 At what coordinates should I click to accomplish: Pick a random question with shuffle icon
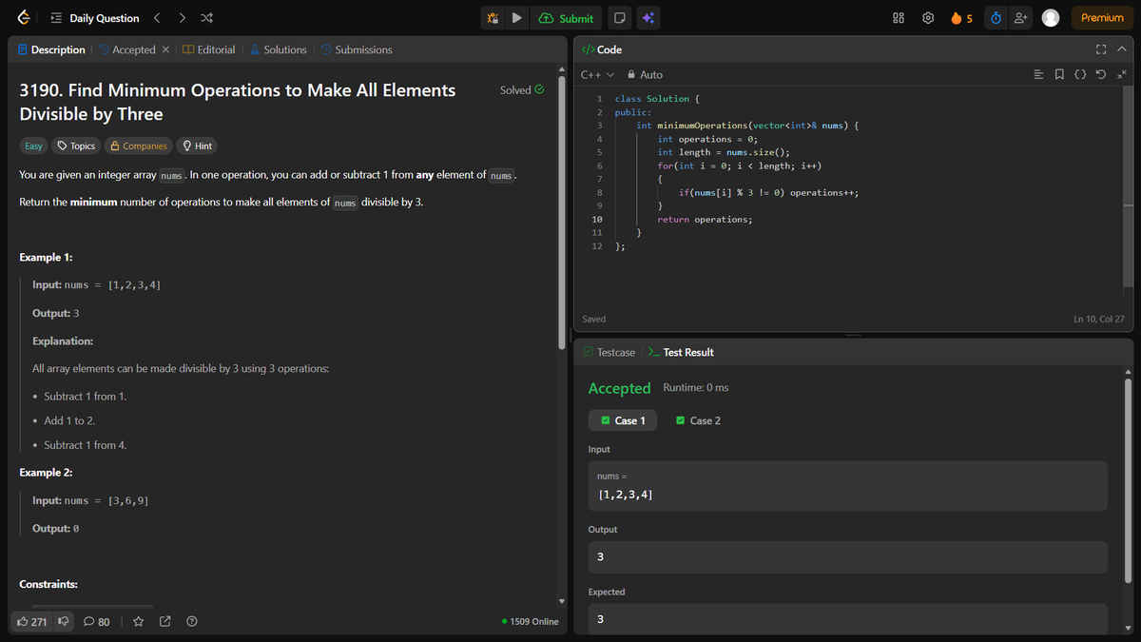(x=205, y=18)
